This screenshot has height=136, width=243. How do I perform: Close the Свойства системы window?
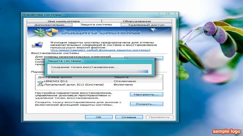[x=167, y=14]
